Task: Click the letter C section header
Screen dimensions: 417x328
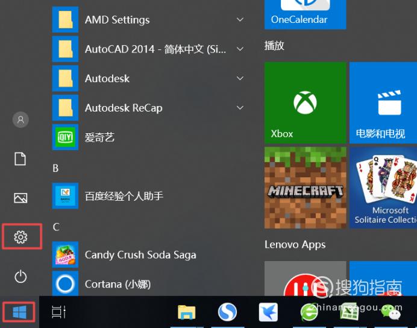Action: coord(56,227)
